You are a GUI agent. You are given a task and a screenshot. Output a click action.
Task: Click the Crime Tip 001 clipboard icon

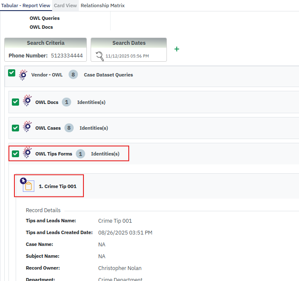28,186
